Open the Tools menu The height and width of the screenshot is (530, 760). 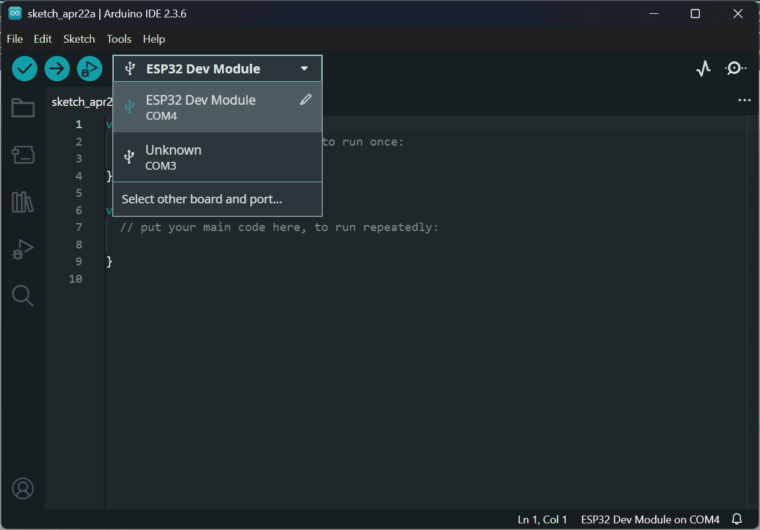[x=119, y=39]
